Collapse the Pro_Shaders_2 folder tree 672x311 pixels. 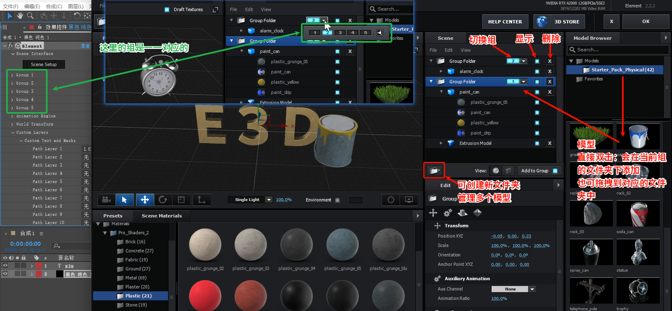(x=105, y=233)
